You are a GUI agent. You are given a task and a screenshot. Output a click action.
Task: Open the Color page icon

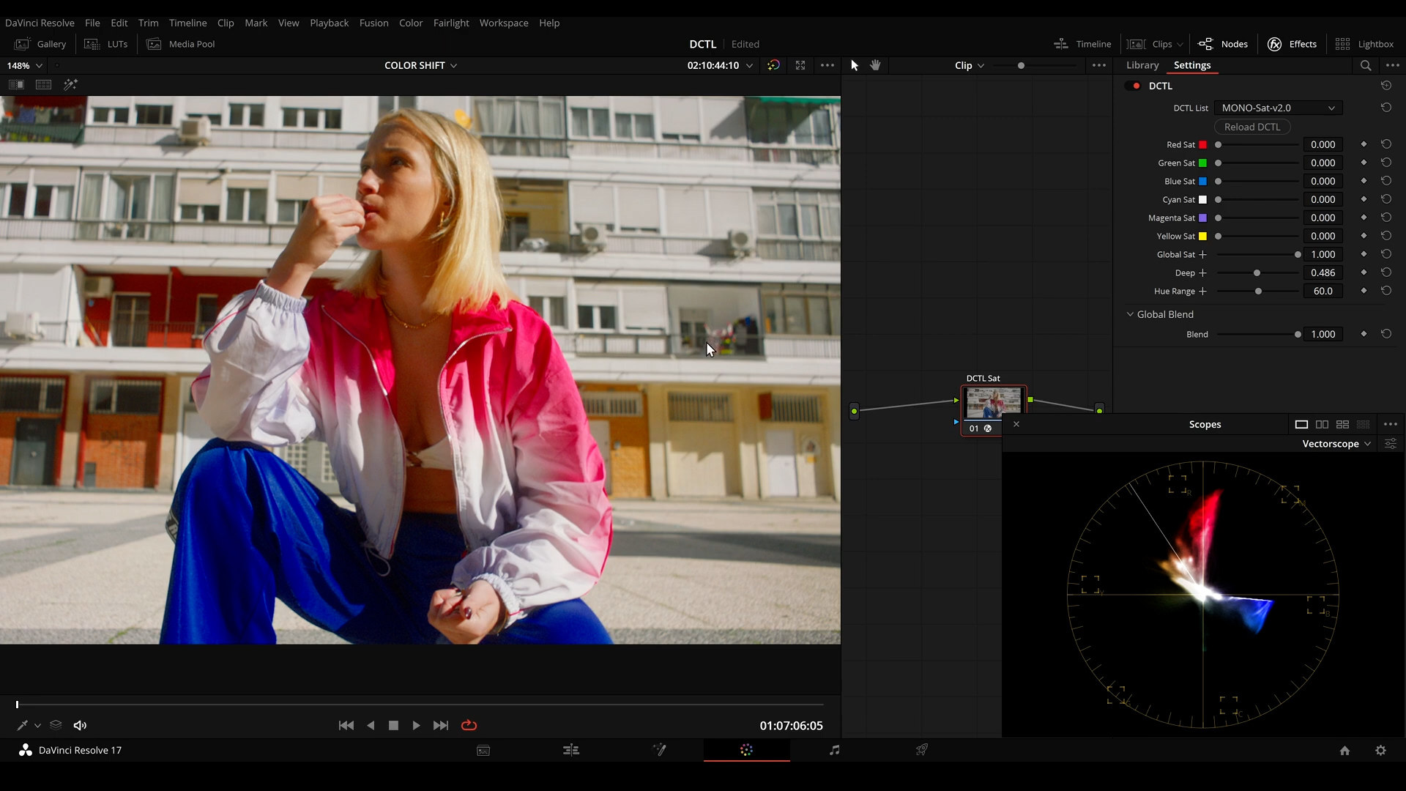click(x=746, y=750)
